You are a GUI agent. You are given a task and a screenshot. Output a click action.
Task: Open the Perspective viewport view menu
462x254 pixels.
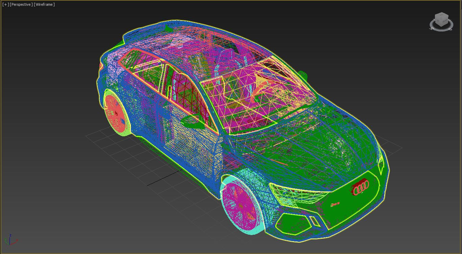tap(21, 4)
